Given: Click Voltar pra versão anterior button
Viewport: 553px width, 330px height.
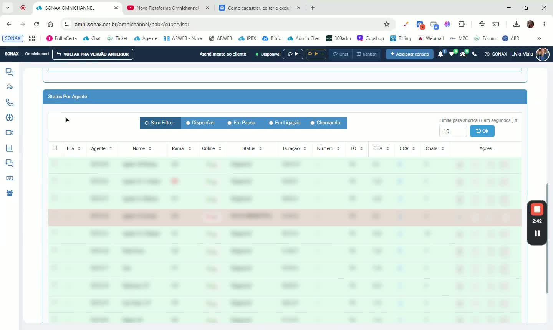Looking at the screenshot, I should click(93, 54).
